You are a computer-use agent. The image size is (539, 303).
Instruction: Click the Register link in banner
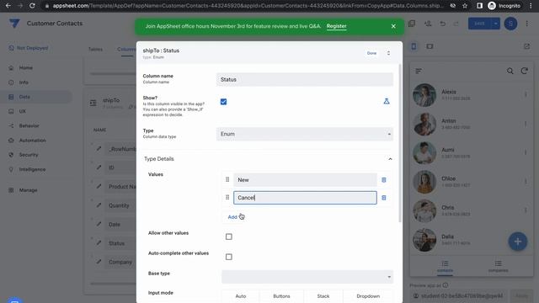click(x=336, y=26)
